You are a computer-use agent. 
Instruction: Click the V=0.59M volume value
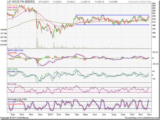(113, 2)
